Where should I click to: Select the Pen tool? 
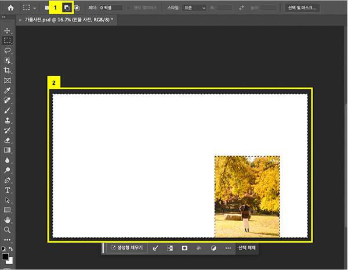[x=7, y=180]
